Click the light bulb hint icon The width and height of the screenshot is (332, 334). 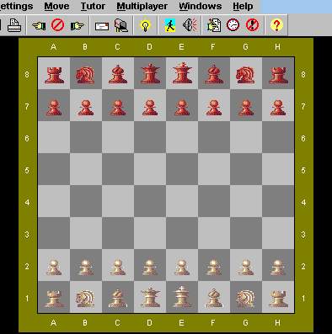145,25
